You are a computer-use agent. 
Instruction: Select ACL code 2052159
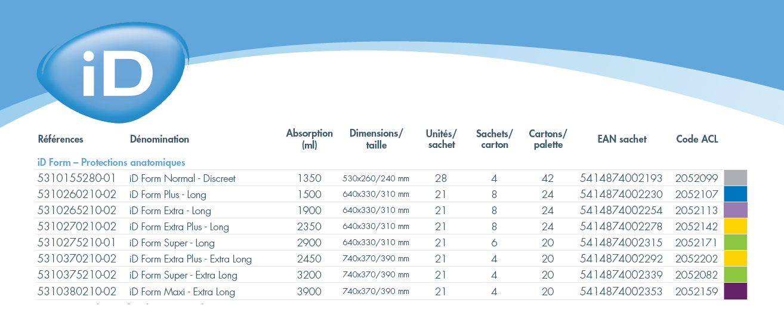pos(696,292)
